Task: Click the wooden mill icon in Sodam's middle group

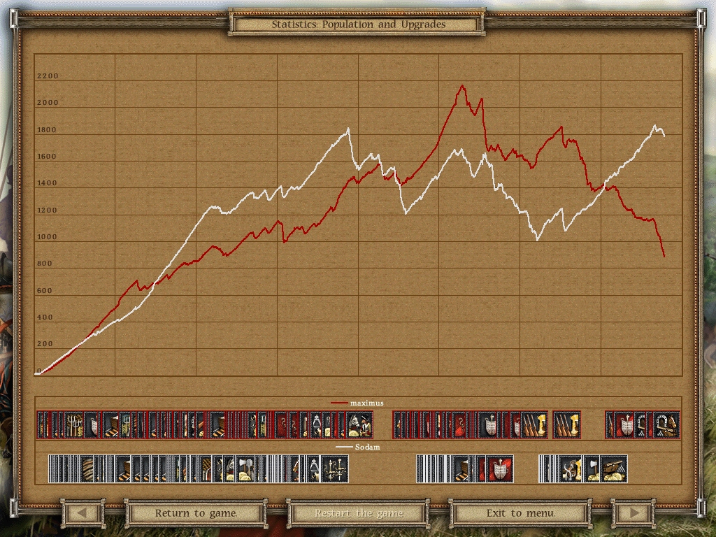Action: (x=460, y=469)
